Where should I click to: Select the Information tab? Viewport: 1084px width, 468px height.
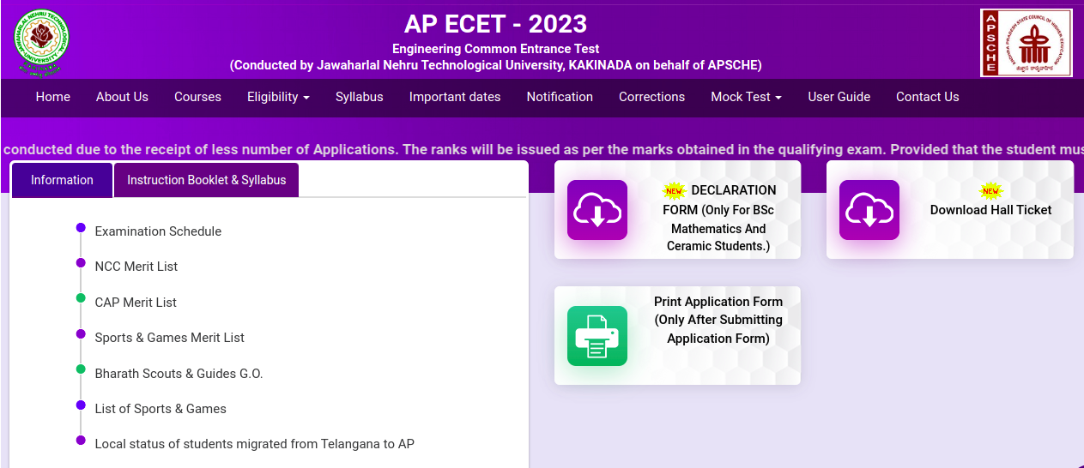coord(62,180)
